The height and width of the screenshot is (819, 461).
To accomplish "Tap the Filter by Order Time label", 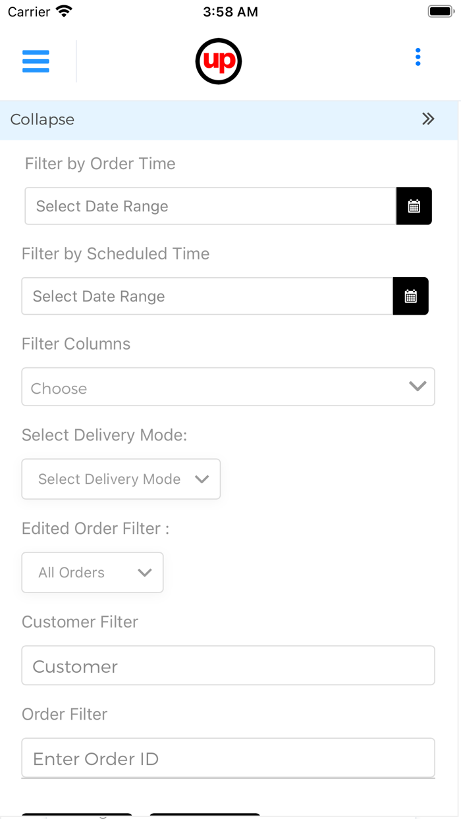I will [x=100, y=164].
